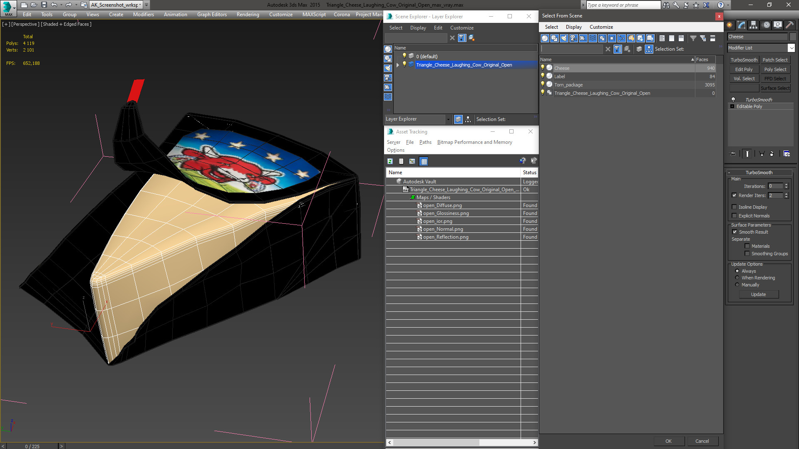
Task: Open the Modifier List dropdown
Action: [x=792, y=48]
